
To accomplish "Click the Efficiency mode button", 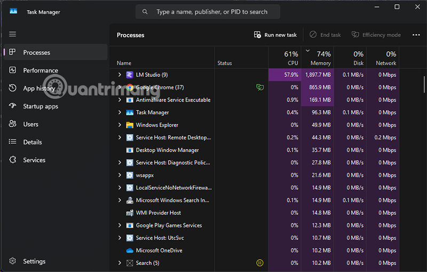I will pos(376,35).
